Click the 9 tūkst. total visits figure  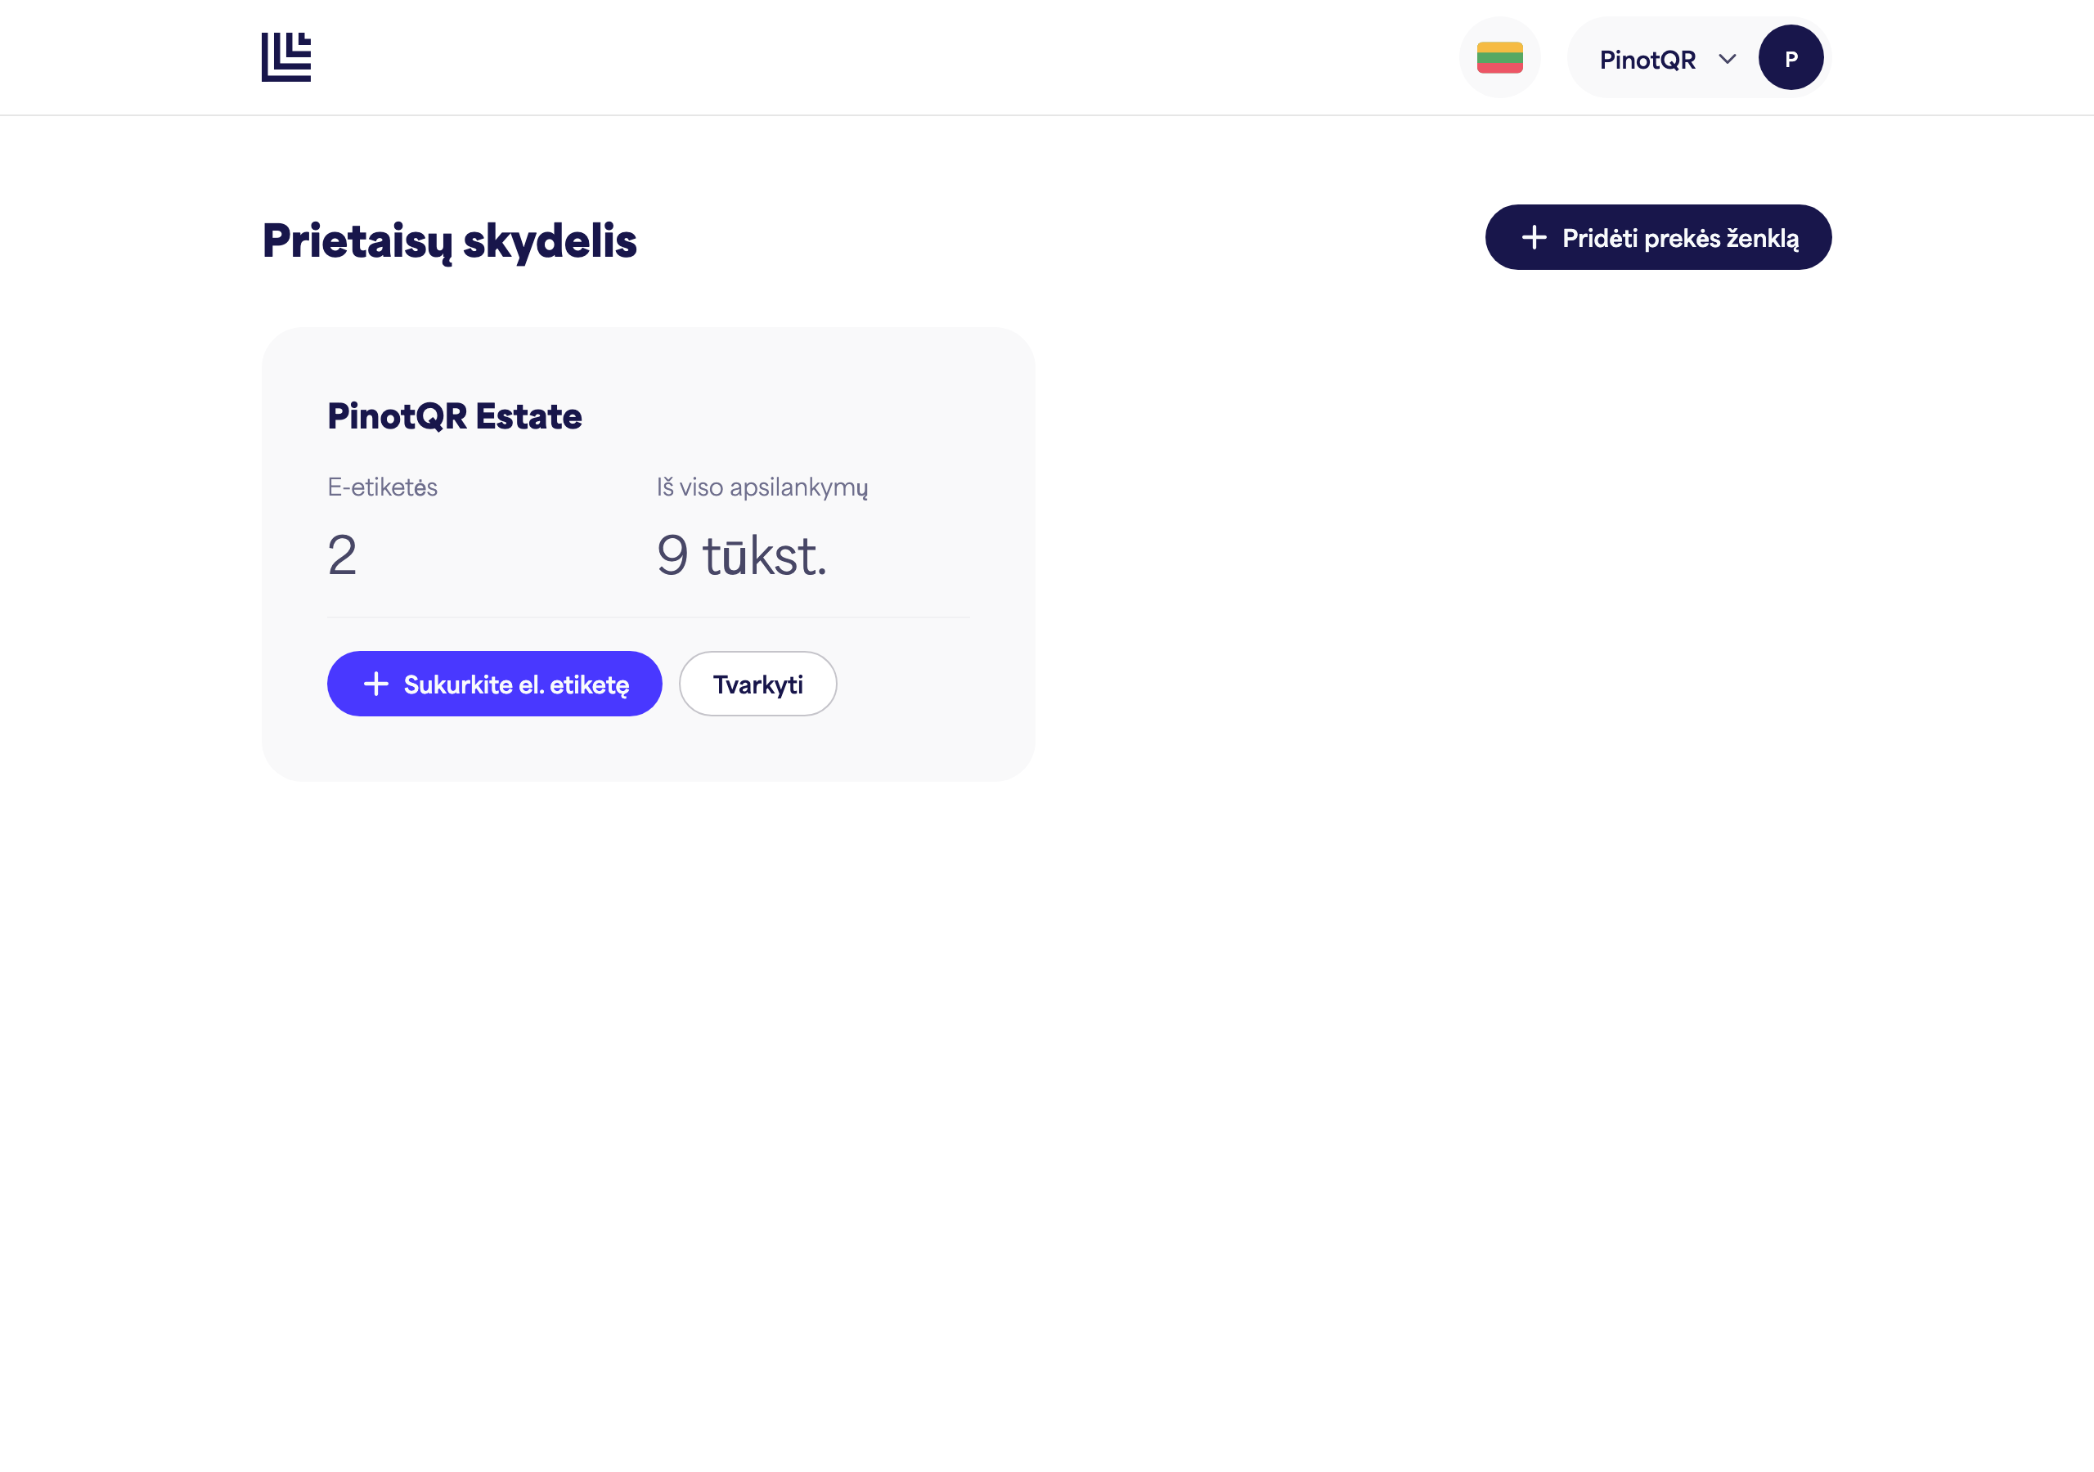click(x=741, y=555)
